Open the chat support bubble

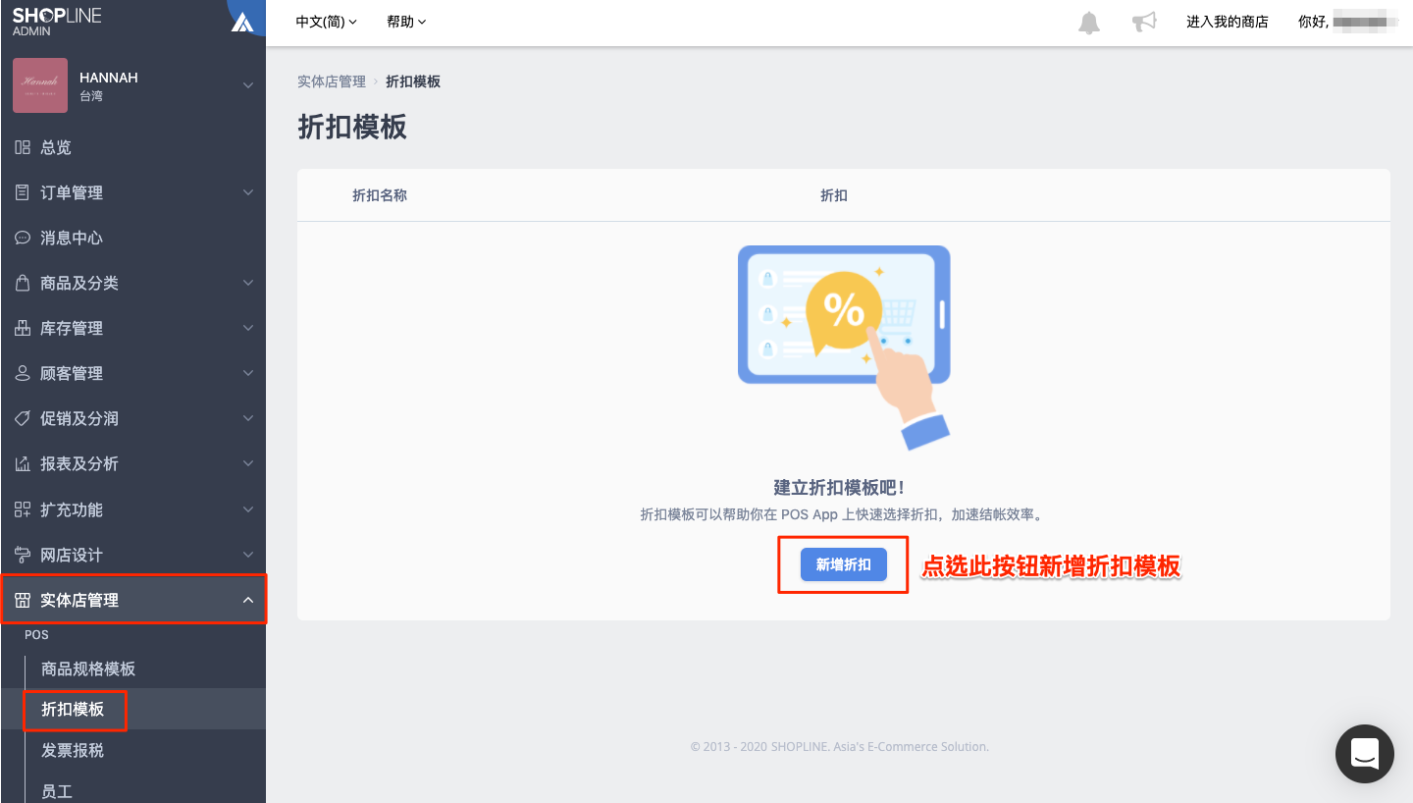click(x=1365, y=754)
